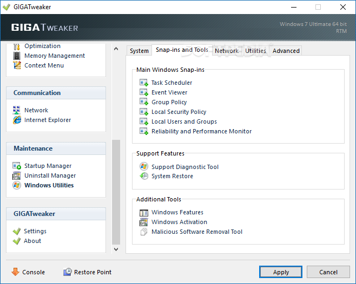The image size is (356, 284).
Task: Open Local Users and Groups link
Action: (184, 121)
